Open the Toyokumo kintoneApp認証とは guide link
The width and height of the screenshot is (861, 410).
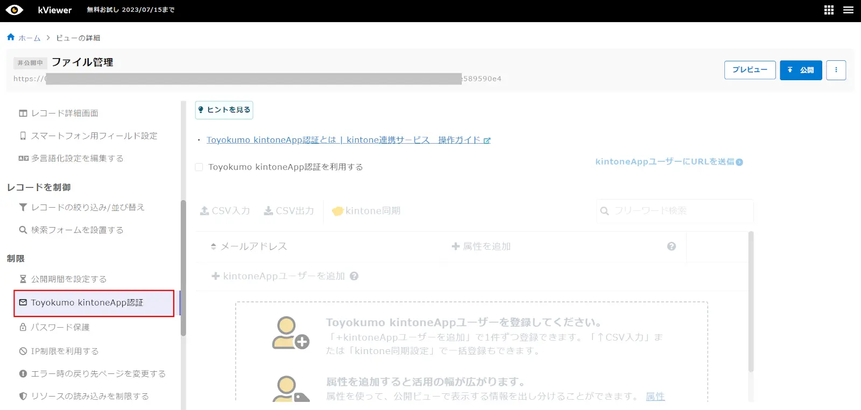pyautogui.click(x=343, y=140)
